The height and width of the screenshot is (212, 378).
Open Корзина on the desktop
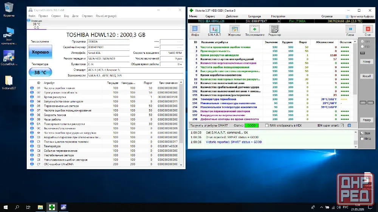(x=9, y=10)
